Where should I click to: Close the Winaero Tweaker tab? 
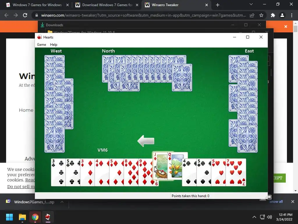pos(207,5)
